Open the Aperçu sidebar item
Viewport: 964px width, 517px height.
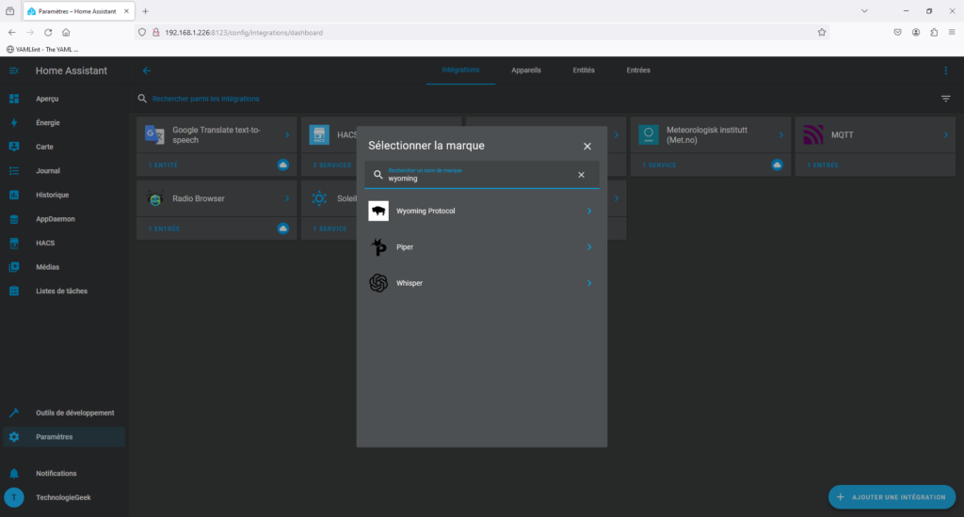pyautogui.click(x=64, y=99)
